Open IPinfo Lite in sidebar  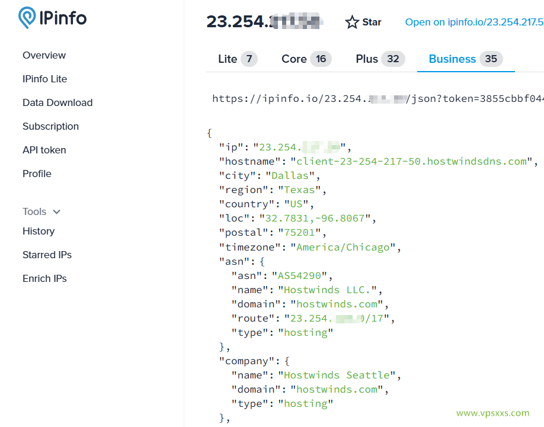[x=45, y=79]
